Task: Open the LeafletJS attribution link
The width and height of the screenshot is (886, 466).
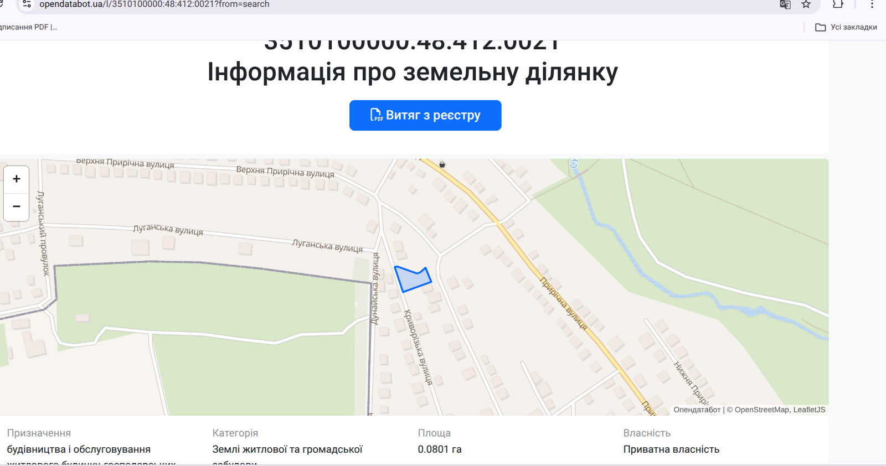Action: [809, 410]
